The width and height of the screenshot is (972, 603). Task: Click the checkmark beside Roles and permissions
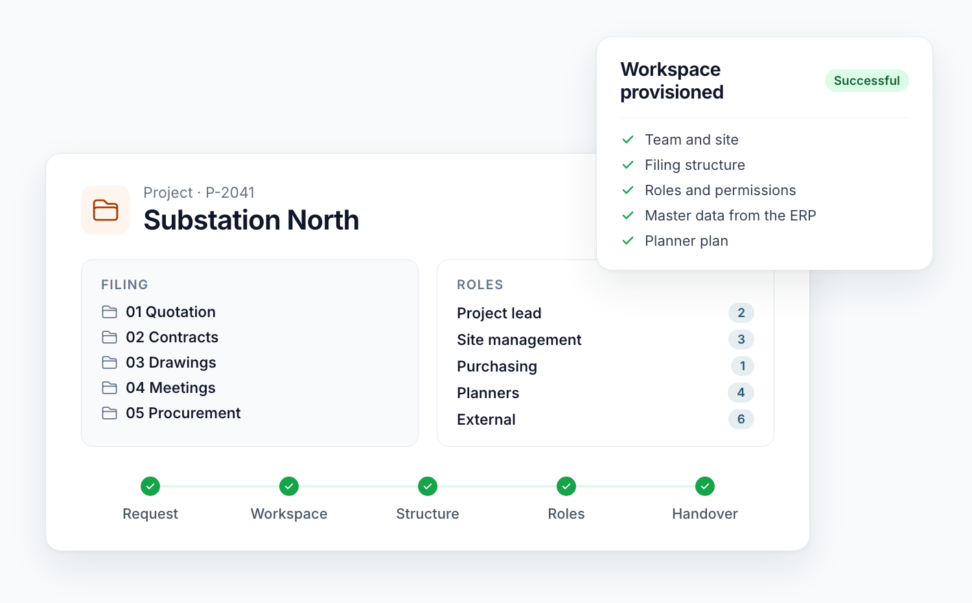point(628,190)
